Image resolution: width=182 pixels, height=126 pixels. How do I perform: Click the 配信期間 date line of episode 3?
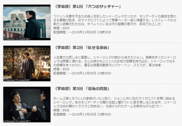click(x=82, y=114)
